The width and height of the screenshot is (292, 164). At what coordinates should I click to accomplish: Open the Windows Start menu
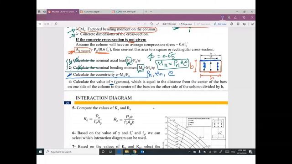point(40,152)
